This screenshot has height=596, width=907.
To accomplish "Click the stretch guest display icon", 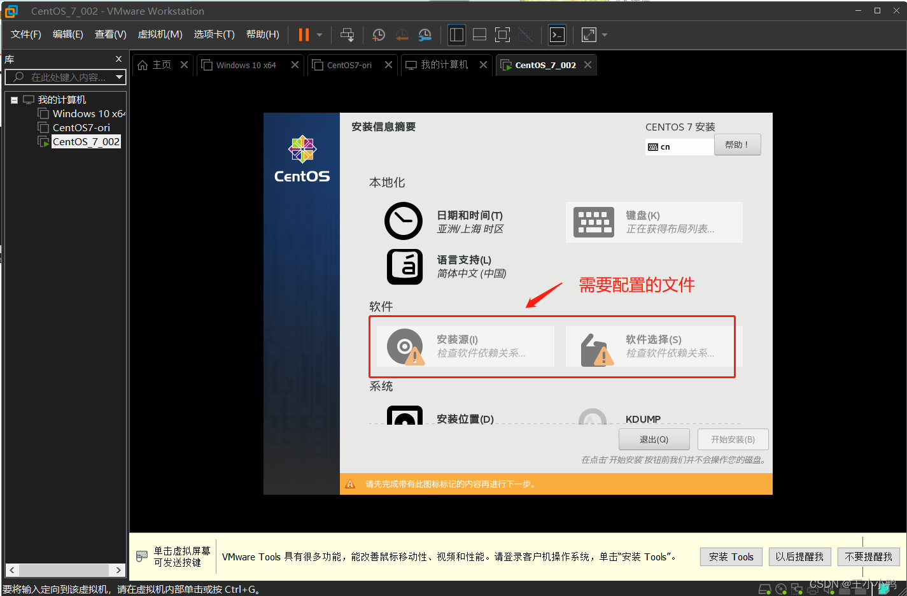I will [x=589, y=35].
